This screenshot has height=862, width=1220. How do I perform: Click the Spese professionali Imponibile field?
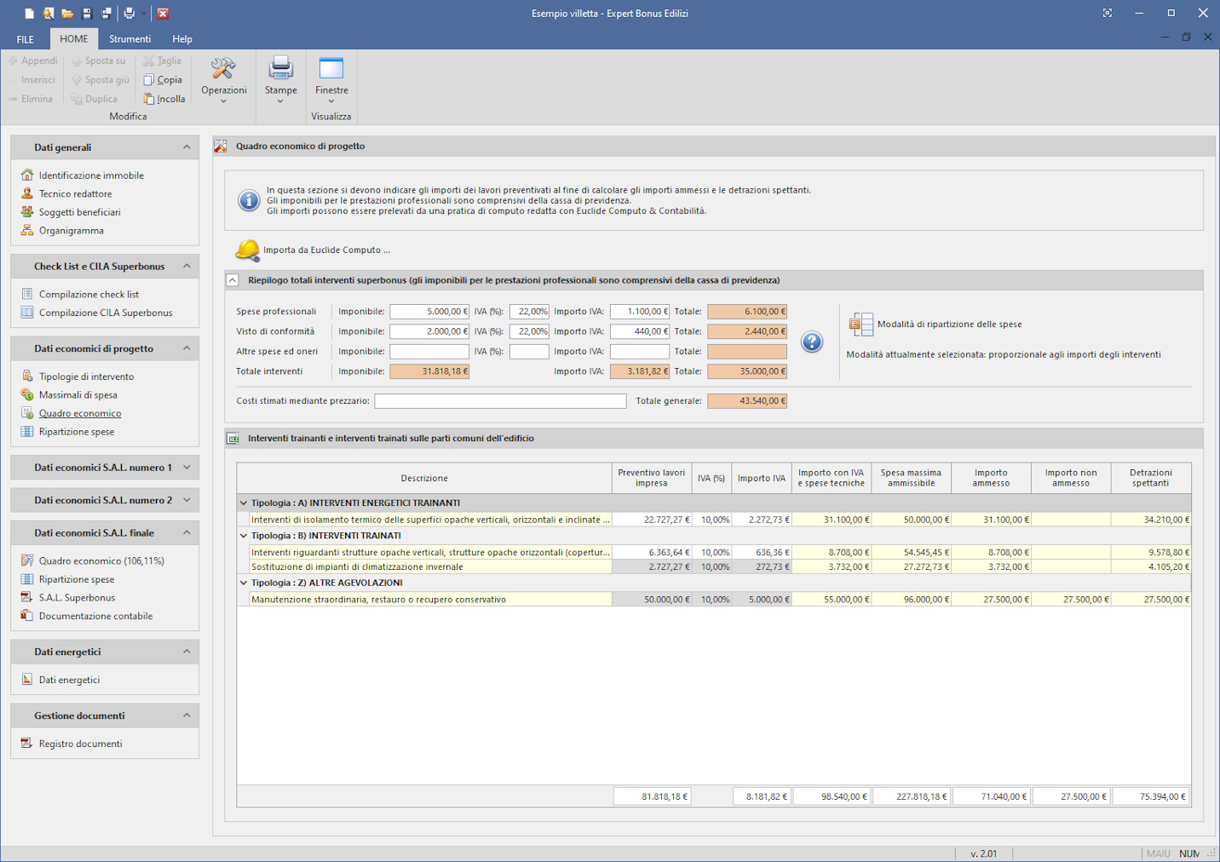pos(429,312)
